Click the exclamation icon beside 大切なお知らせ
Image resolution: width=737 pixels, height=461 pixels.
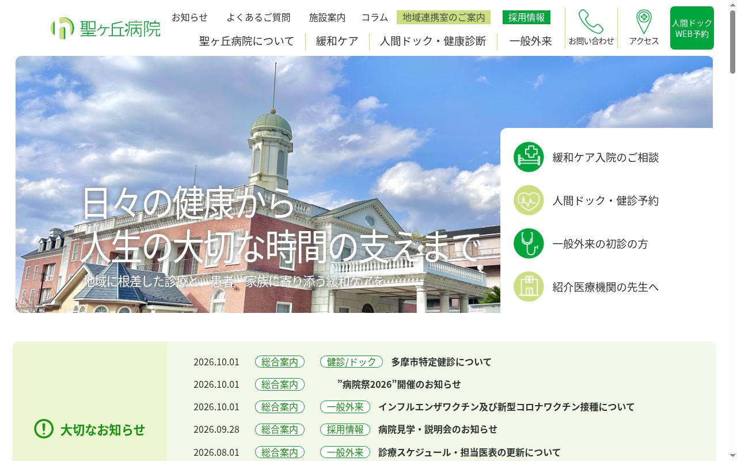pos(44,429)
